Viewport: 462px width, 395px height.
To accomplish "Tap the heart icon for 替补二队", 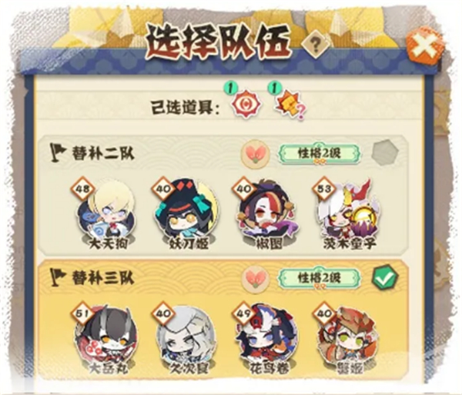I will click(255, 154).
